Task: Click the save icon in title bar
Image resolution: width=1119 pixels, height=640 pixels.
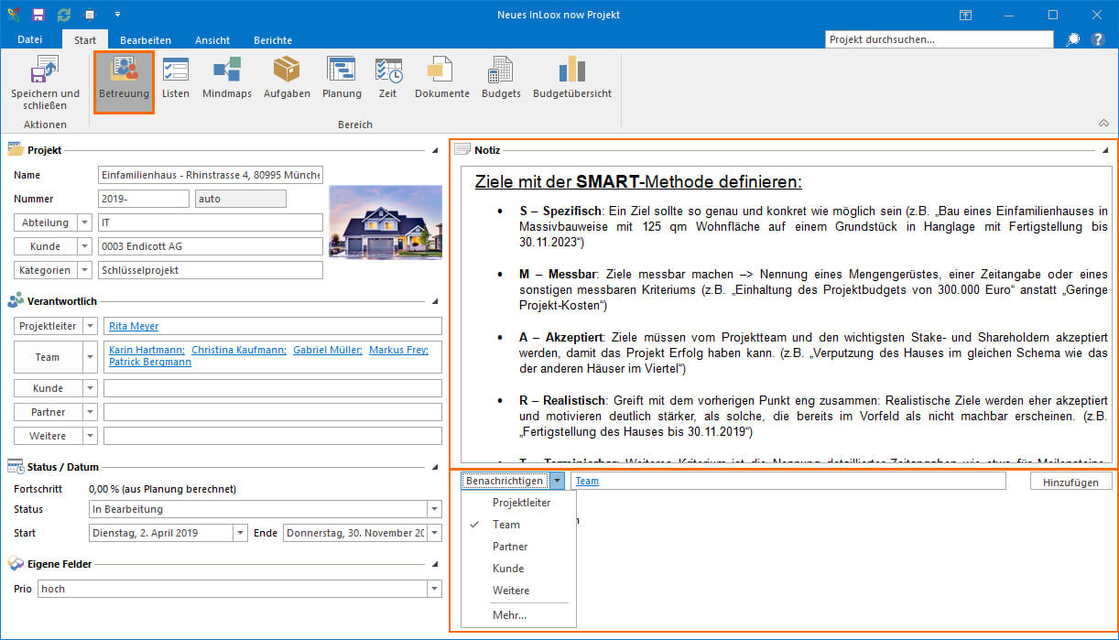Action: tap(38, 16)
